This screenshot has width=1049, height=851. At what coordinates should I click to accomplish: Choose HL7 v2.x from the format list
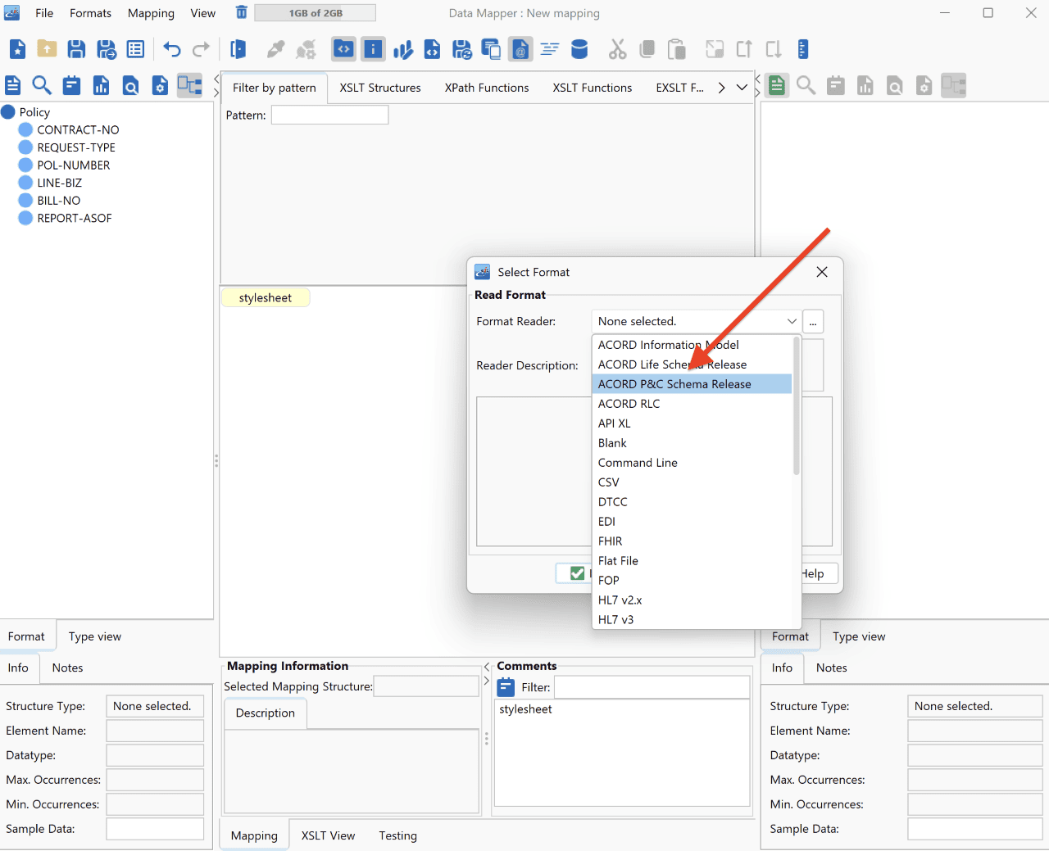click(x=692, y=600)
